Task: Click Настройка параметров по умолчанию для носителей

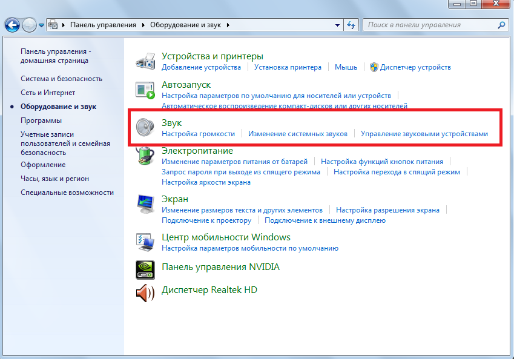Action: [276, 96]
